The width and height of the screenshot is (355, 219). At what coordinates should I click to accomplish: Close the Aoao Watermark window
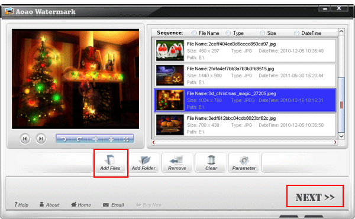tap(339, 8)
